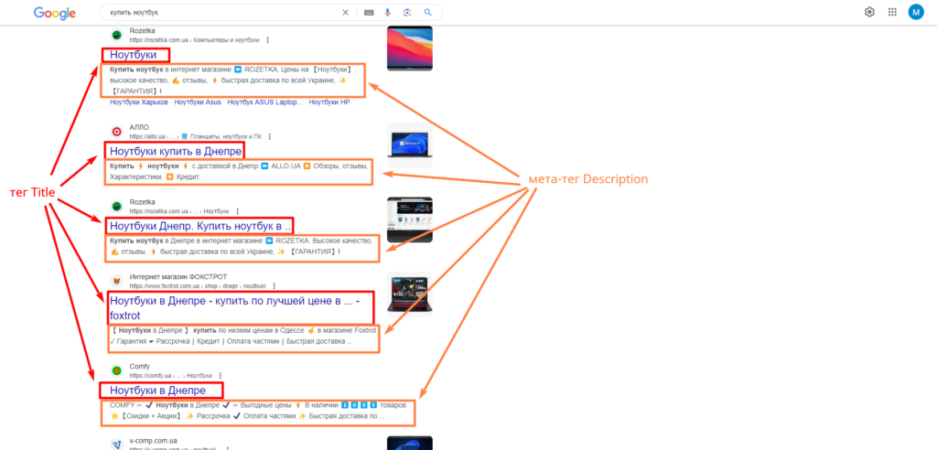The width and height of the screenshot is (937, 450).
Task: Open the Ноутбуки купить в Днепре link
Action: [177, 151]
